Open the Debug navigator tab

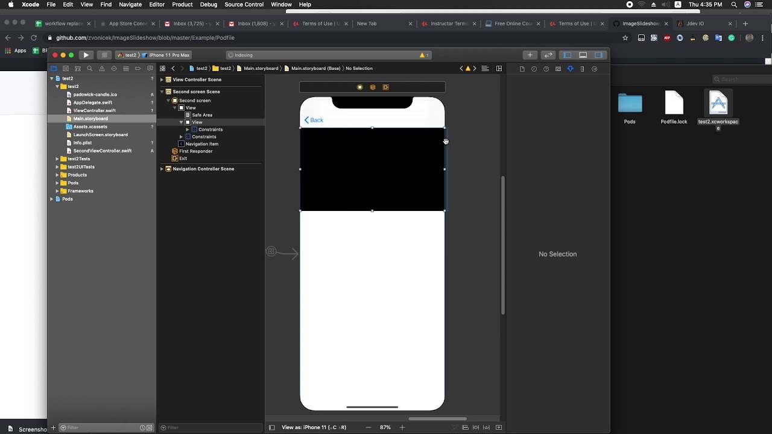pos(126,69)
